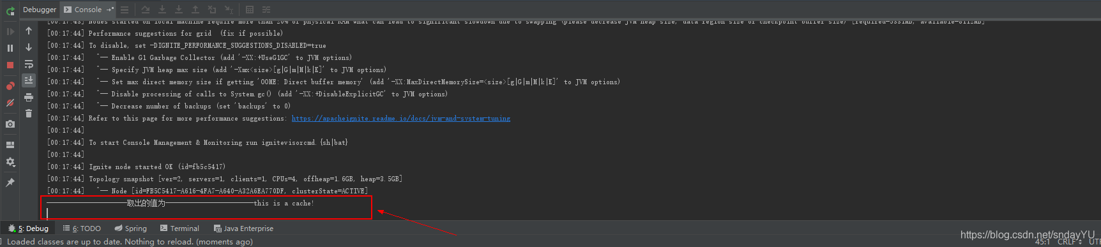The height and width of the screenshot is (247, 1101).
Task: Click the Trace Current Stream Chain icon
Action: (x=266, y=10)
